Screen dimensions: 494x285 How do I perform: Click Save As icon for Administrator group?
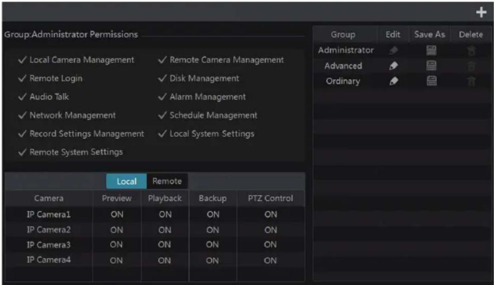(431, 51)
